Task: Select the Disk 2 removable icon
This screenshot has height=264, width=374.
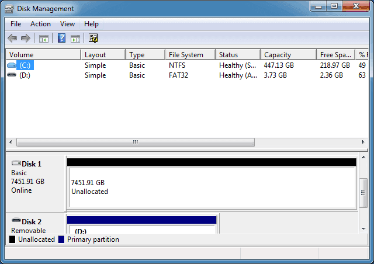Action: tap(16, 220)
